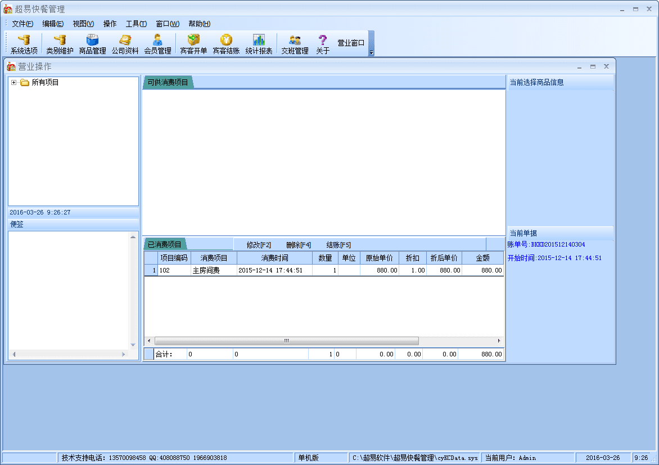Click the 结账[F5] checkout button

click(x=338, y=245)
